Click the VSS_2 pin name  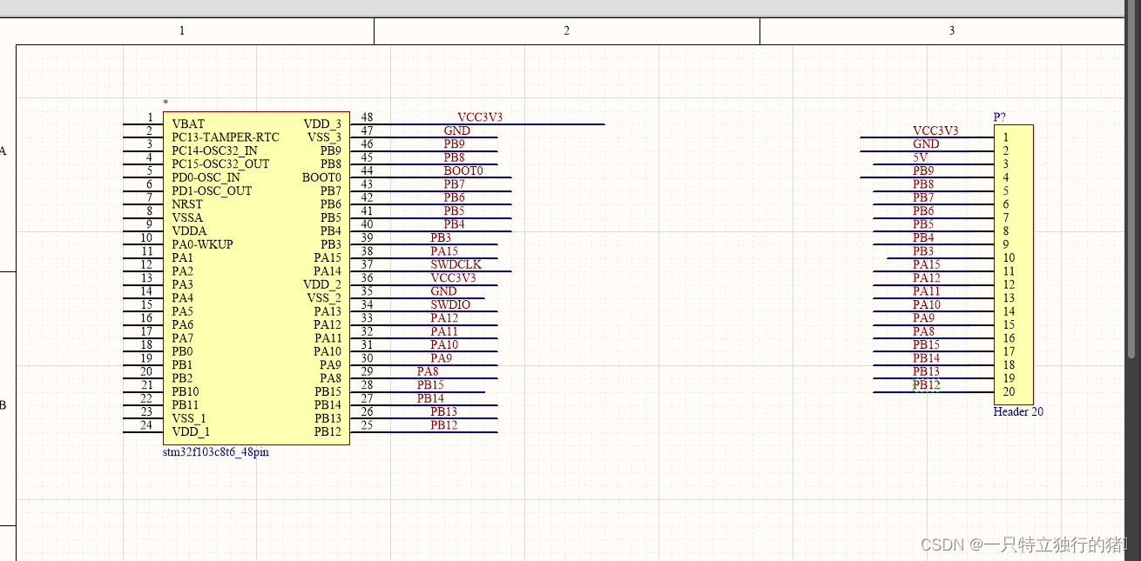(324, 298)
